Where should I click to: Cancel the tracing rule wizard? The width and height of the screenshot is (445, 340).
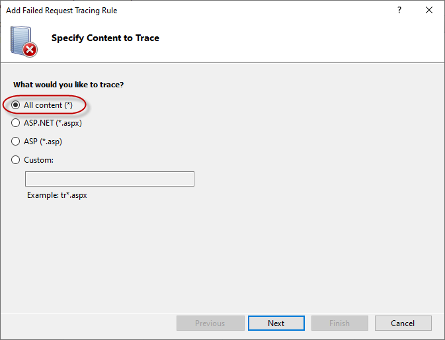(x=403, y=323)
